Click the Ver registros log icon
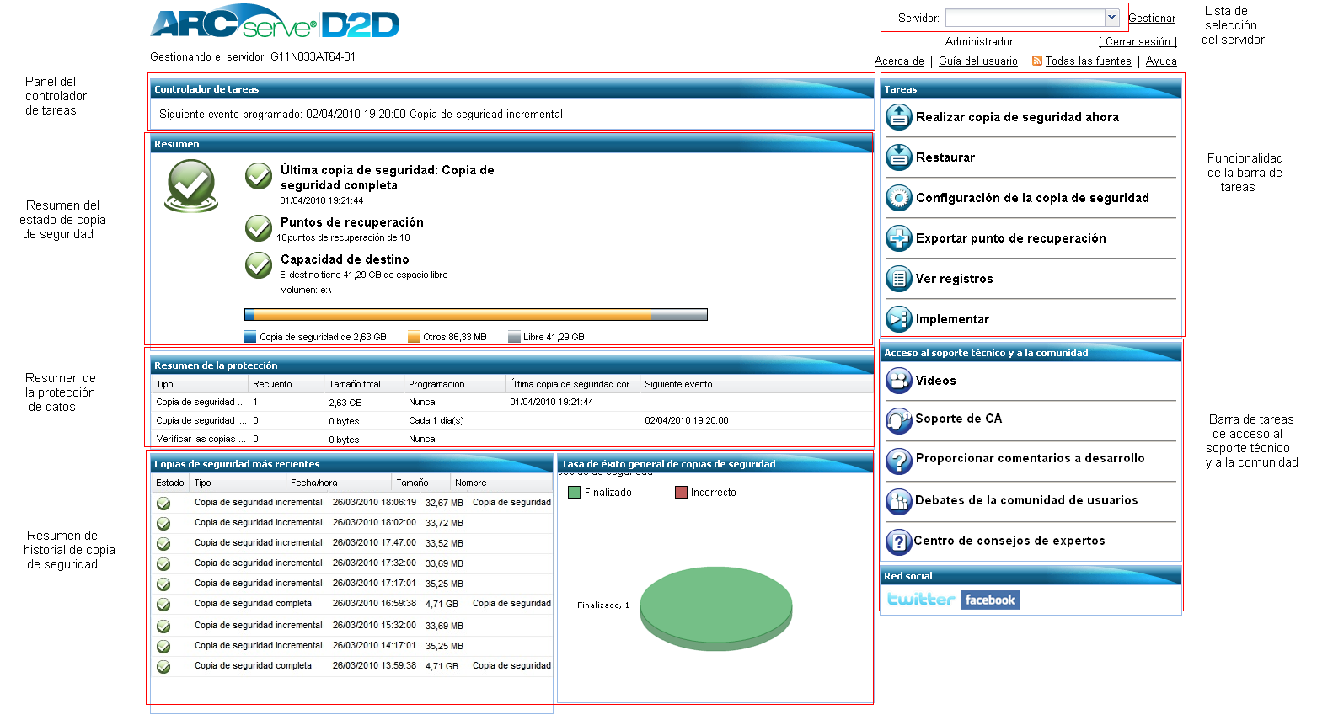The width and height of the screenshot is (1317, 720). click(x=899, y=279)
